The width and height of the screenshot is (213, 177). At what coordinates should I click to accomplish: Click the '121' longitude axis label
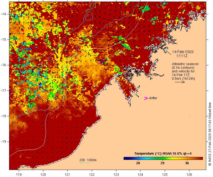click(67, 174)
